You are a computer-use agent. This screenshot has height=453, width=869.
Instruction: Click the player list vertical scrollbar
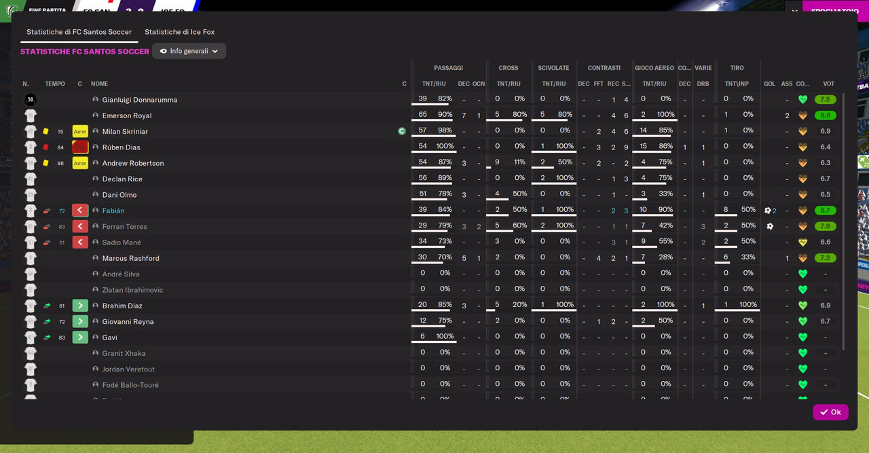click(x=844, y=222)
